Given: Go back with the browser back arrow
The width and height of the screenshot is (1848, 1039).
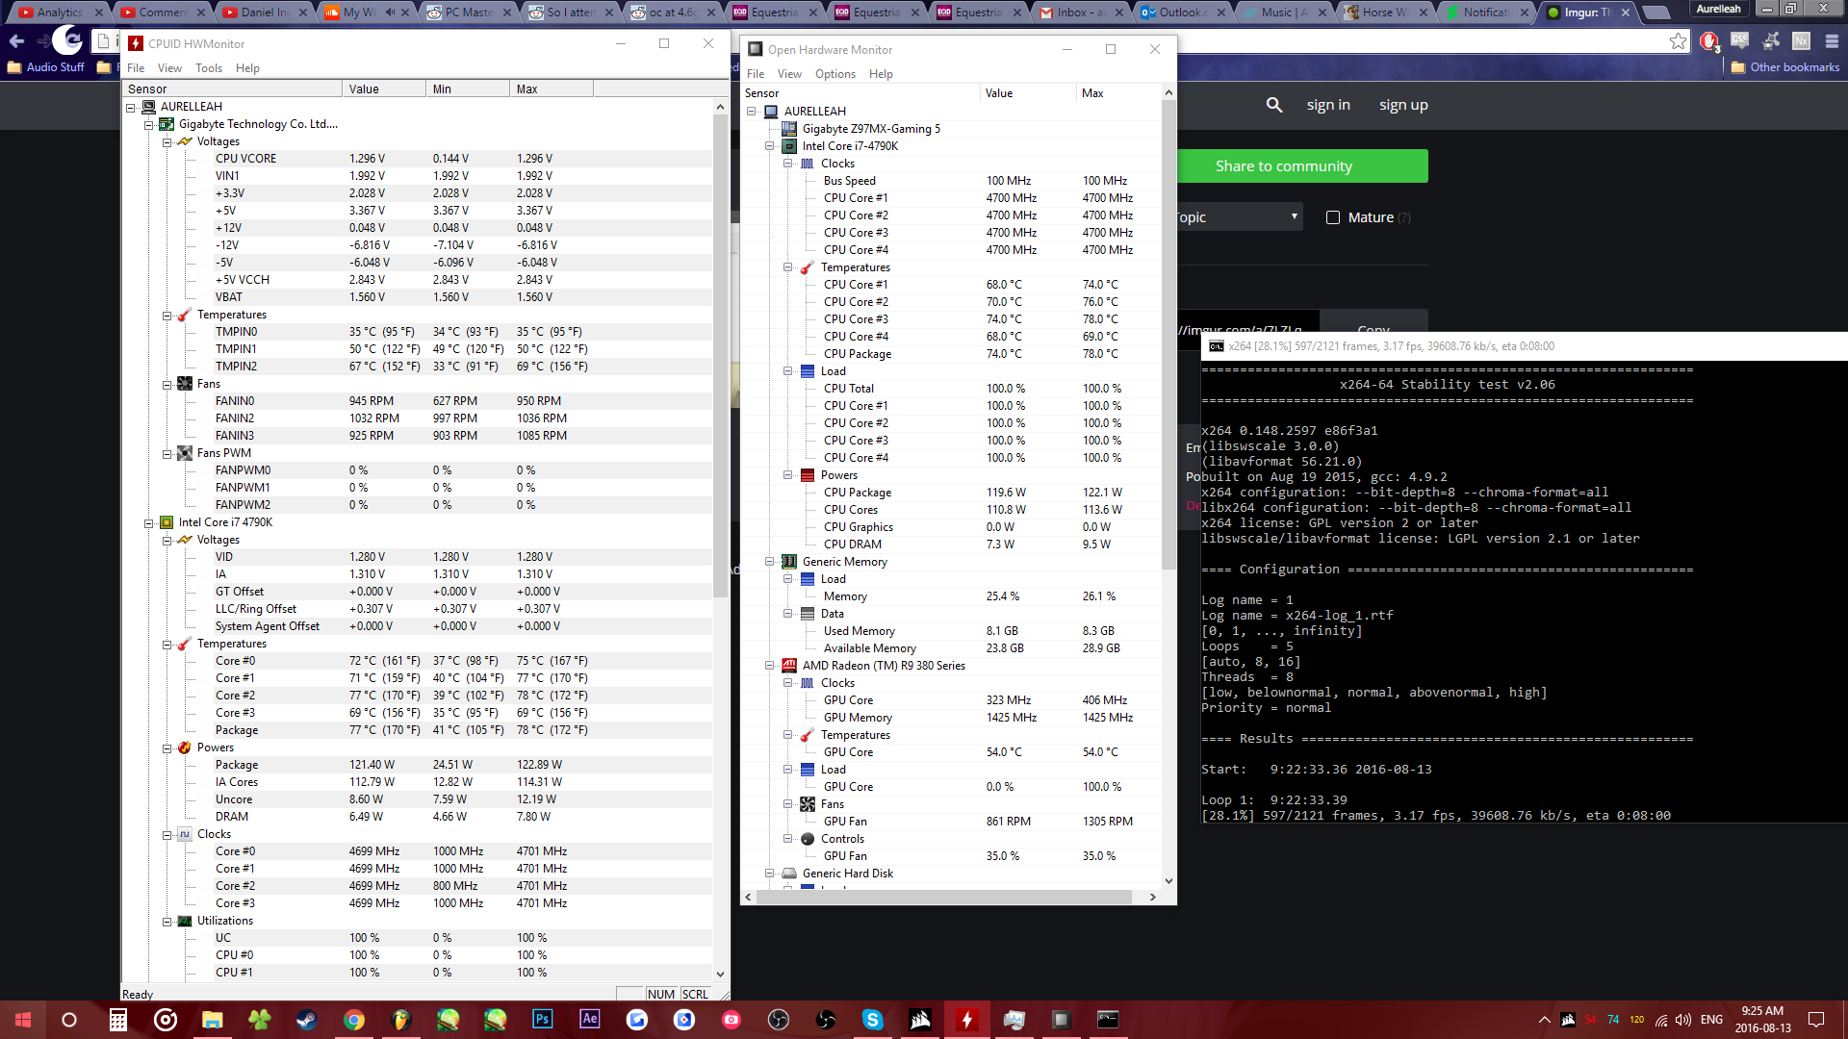Looking at the screenshot, I should point(16,40).
